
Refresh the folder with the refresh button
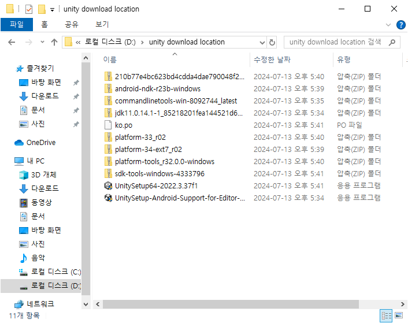click(272, 42)
